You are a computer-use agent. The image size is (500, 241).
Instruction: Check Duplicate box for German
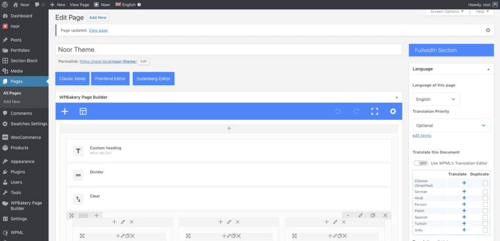coord(485,191)
